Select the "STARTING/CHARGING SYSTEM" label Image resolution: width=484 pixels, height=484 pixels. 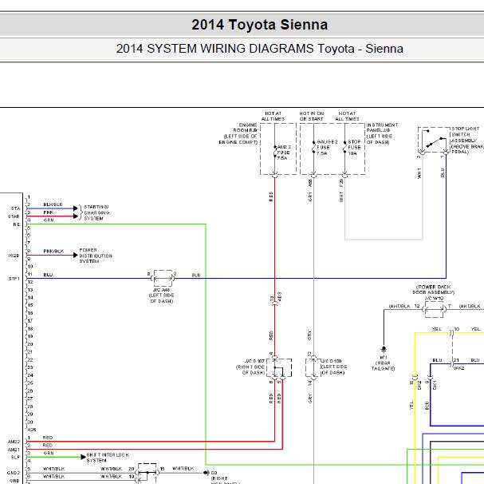(96, 212)
